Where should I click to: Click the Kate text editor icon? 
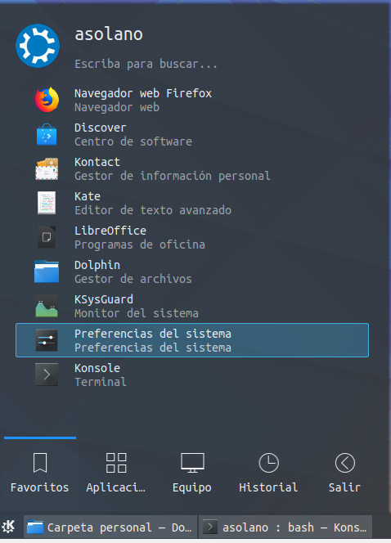[x=47, y=203]
